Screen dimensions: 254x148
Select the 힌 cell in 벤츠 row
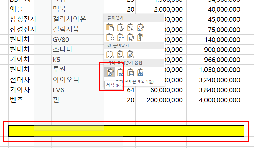click(x=77, y=100)
